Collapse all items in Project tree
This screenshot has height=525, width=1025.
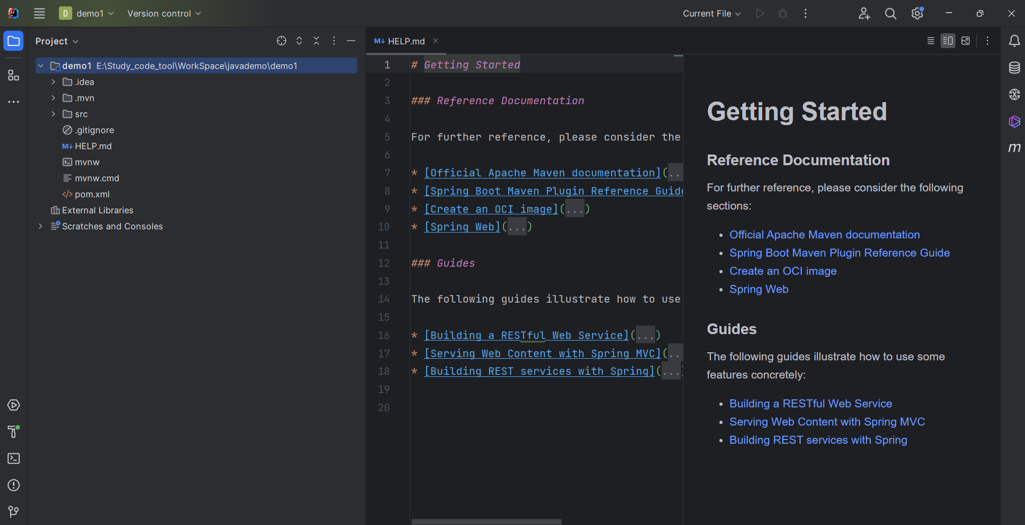[x=316, y=41]
